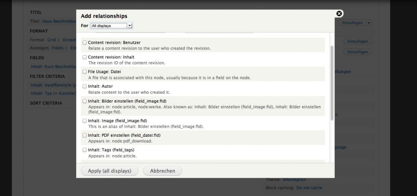Check the Content revision: Benutzer checkbox
The height and width of the screenshot is (196, 417).
[x=85, y=43]
